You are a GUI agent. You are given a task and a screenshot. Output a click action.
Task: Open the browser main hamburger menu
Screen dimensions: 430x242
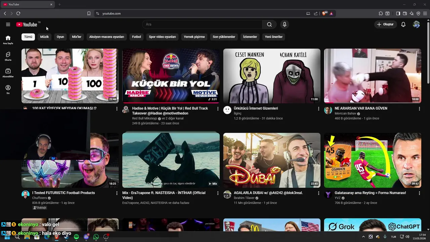coord(425,13)
